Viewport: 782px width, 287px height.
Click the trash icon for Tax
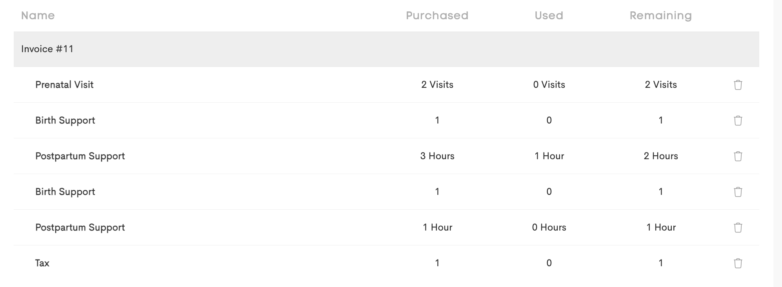[x=738, y=263]
